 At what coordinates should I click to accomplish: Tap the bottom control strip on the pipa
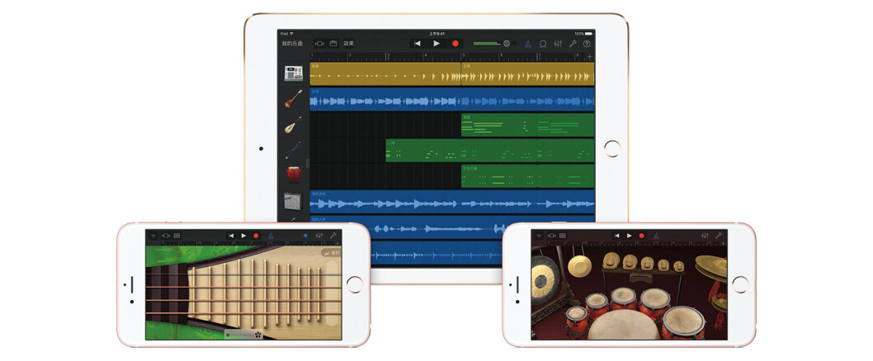click(245, 335)
